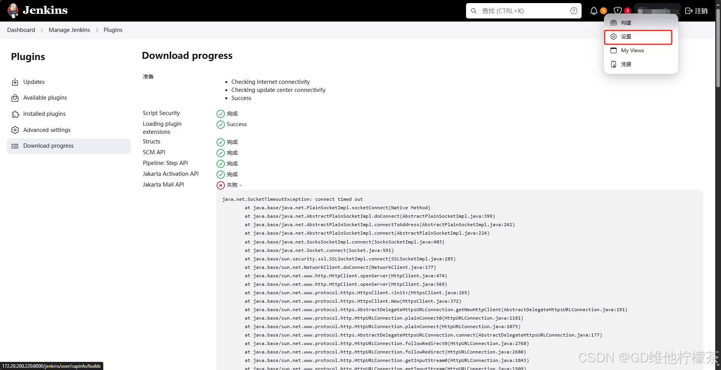The height and width of the screenshot is (370, 721).
Task: Select 构建 from the user menu
Action: point(641,23)
